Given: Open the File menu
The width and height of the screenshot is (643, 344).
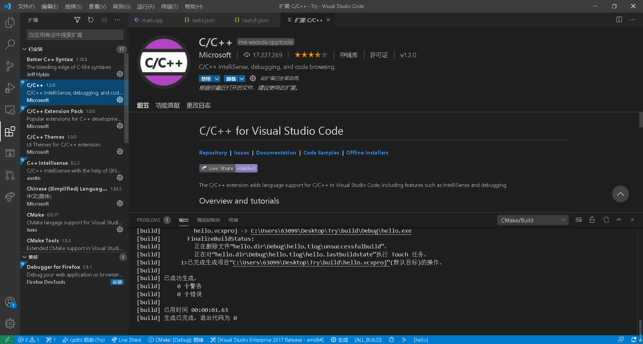Looking at the screenshot, I should click(26, 6).
